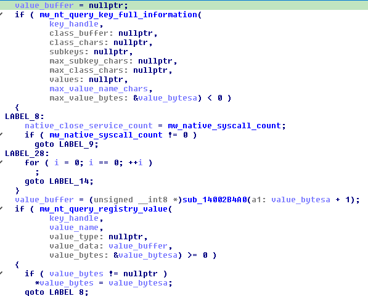Image resolution: width=368 pixels, height=296 pixels.
Task: Click the unsigned __int8 * cast
Action: [x=136, y=200]
